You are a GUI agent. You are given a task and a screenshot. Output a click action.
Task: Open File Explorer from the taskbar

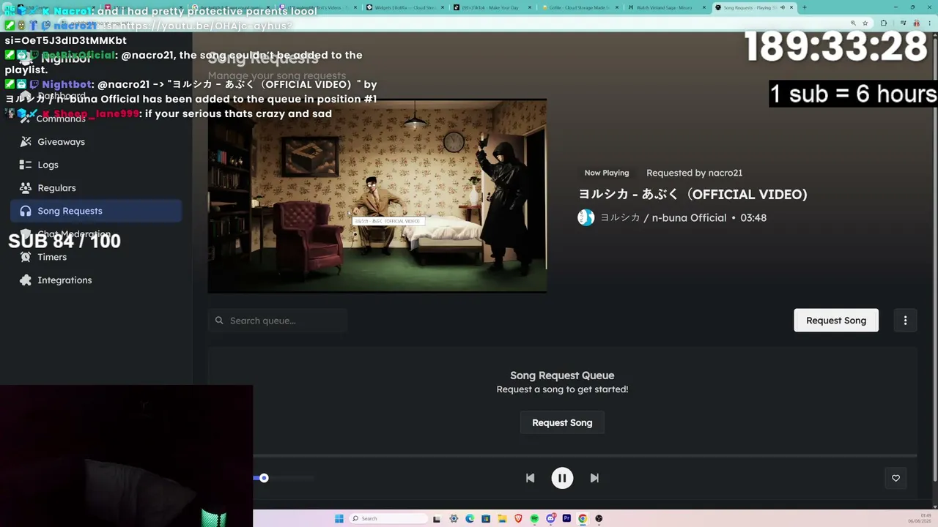502,519
